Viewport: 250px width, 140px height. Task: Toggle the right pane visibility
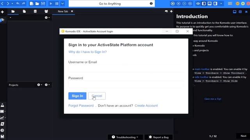[215, 3]
